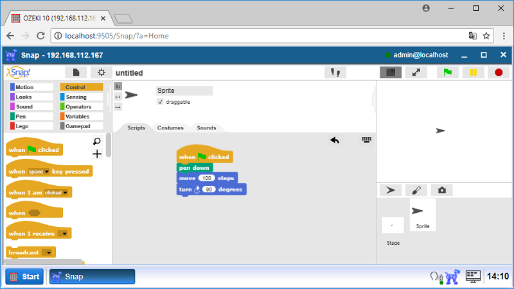This screenshot has height=289, width=514.
Task: Toggle the draggable checkbox
Action: (x=160, y=102)
